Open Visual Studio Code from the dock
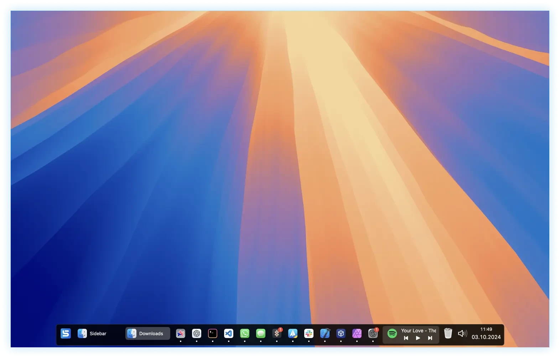This screenshot has height=358, width=560. [229, 333]
